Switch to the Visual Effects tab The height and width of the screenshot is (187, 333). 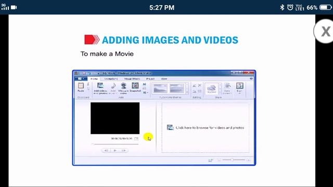132,79
